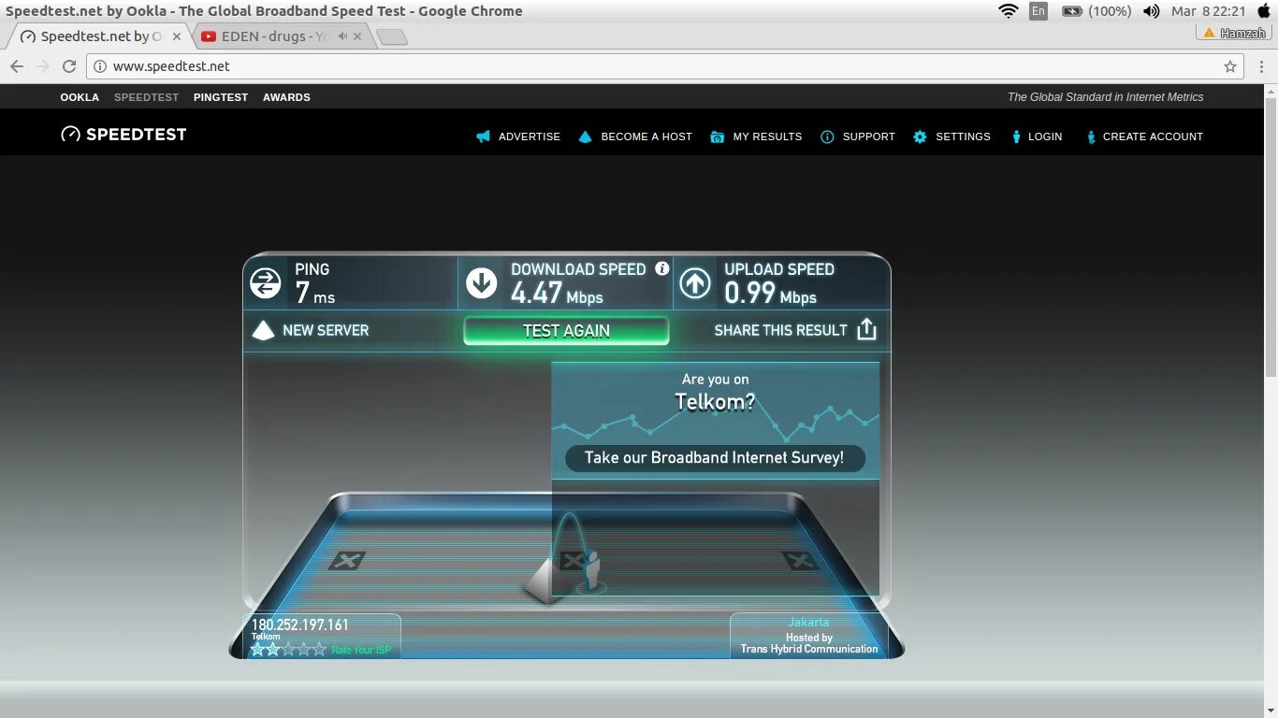Mute the YouTube tab speaker icon
This screenshot has height=718, width=1278.
click(x=342, y=36)
